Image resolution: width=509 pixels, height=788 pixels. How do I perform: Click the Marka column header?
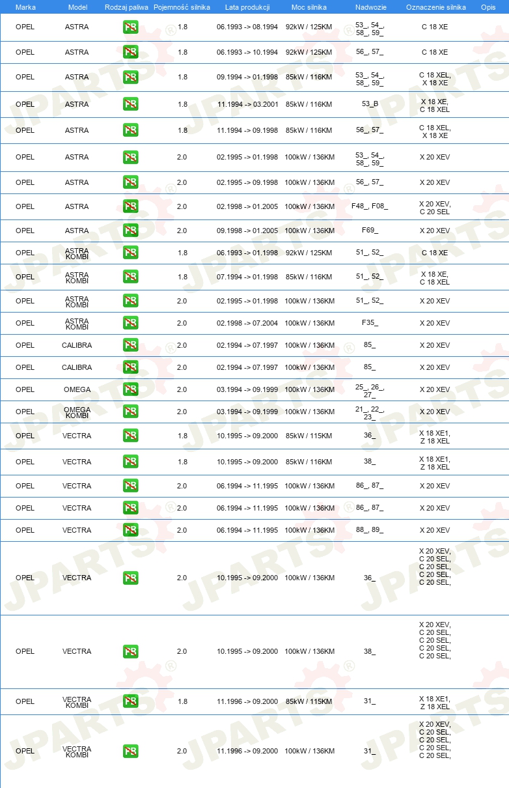tap(25, 7)
